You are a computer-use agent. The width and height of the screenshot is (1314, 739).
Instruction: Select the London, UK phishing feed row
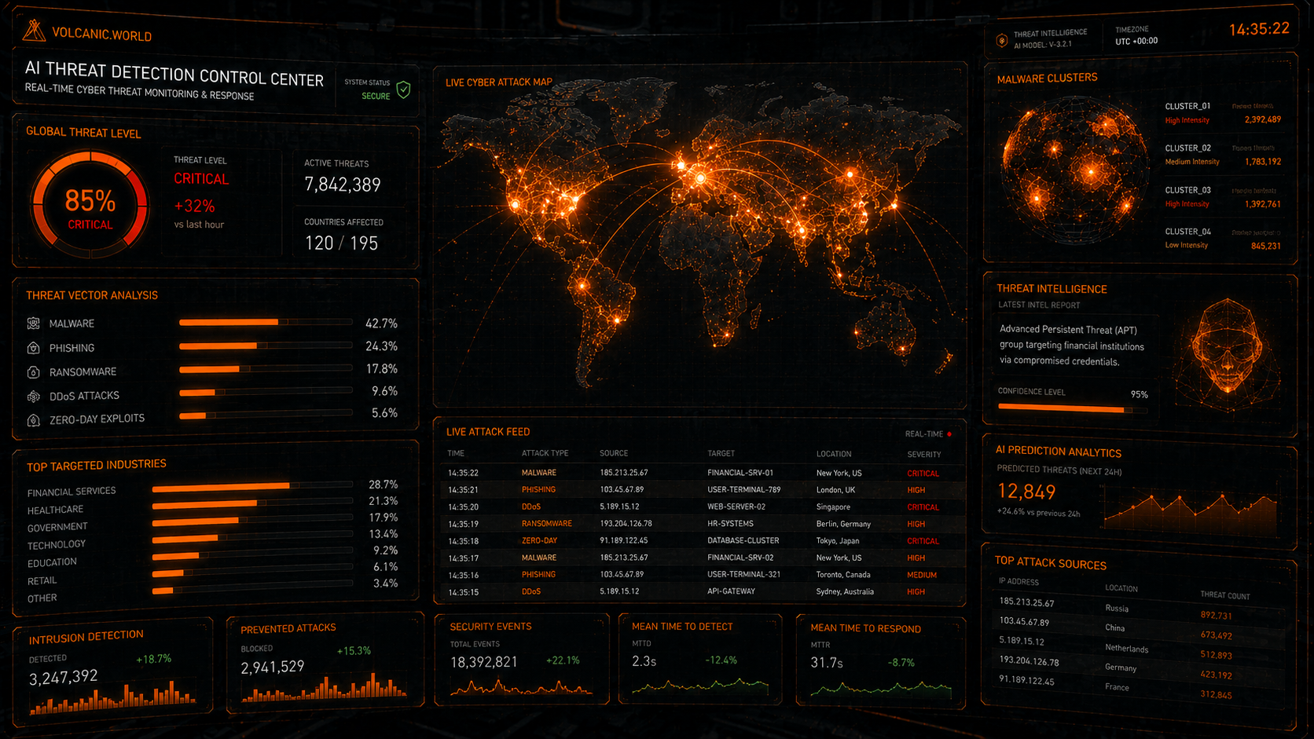point(699,489)
